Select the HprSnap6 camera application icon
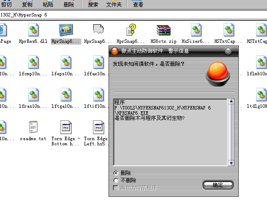 pyautogui.click(x=66, y=30)
